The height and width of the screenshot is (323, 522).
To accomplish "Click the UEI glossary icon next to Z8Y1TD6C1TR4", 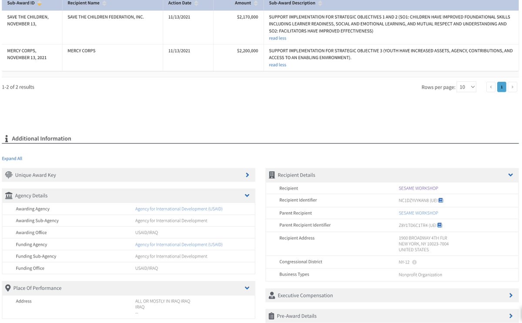I will (439, 225).
